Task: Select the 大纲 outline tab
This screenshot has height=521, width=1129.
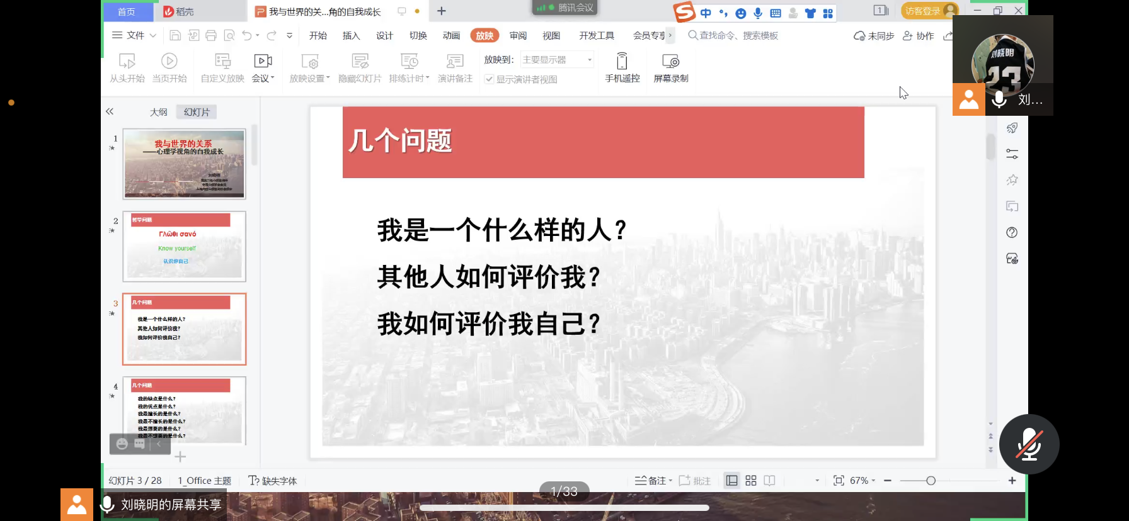Action: point(158,112)
